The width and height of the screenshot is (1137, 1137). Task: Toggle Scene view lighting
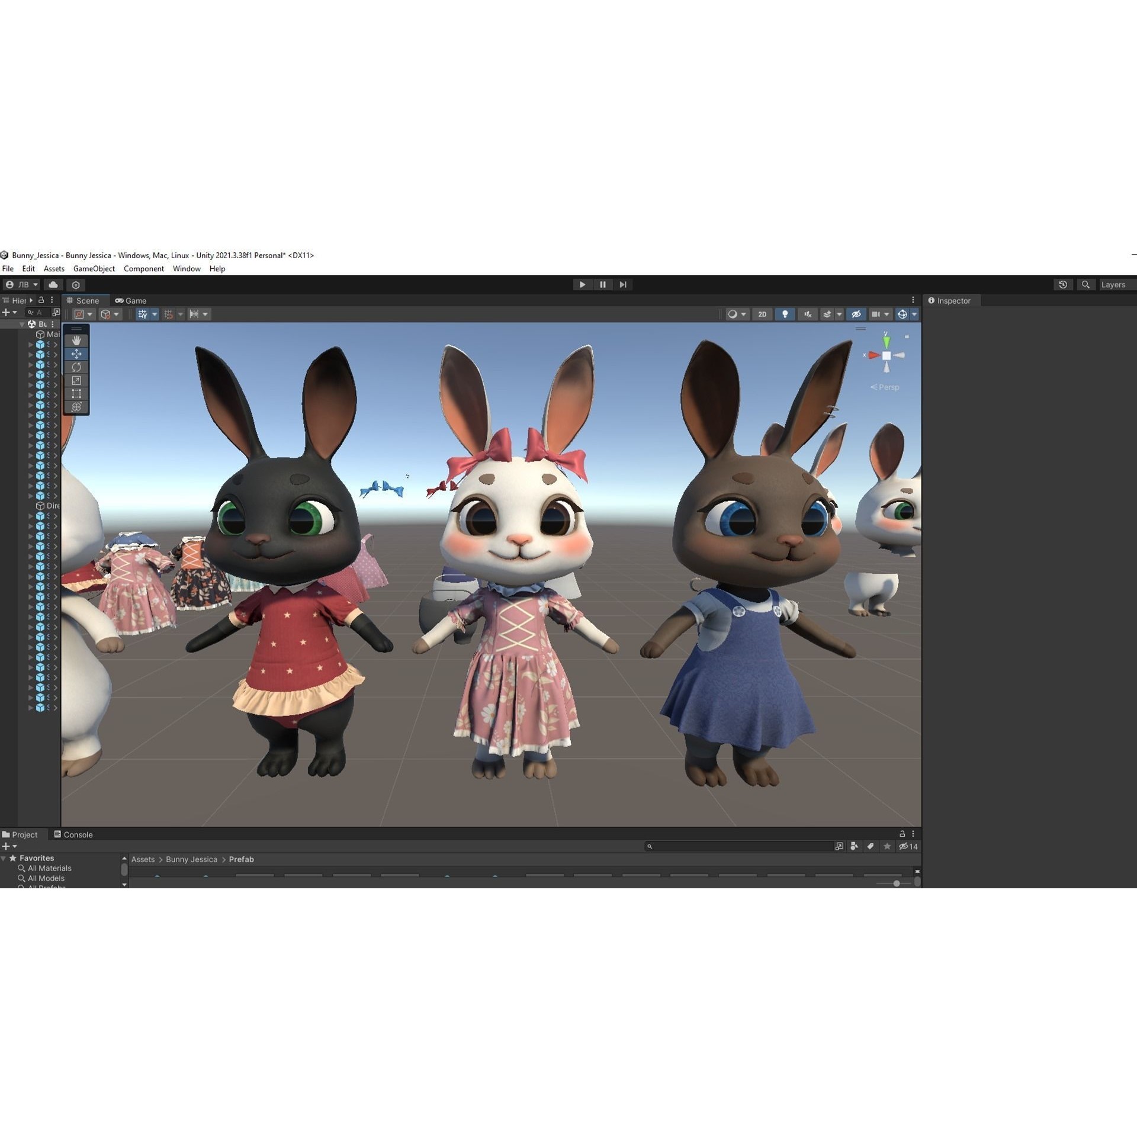pos(786,314)
